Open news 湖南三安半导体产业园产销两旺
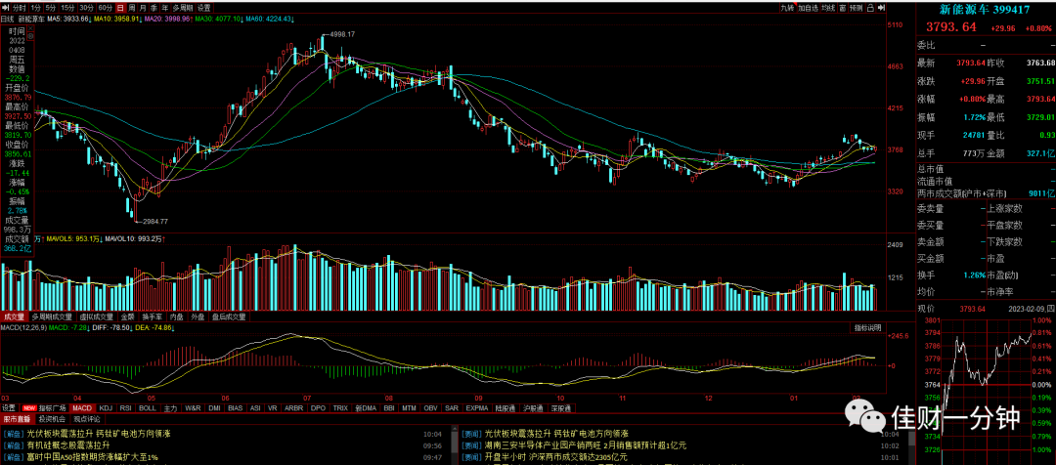The image size is (1056, 465). click(x=586, y=444)
